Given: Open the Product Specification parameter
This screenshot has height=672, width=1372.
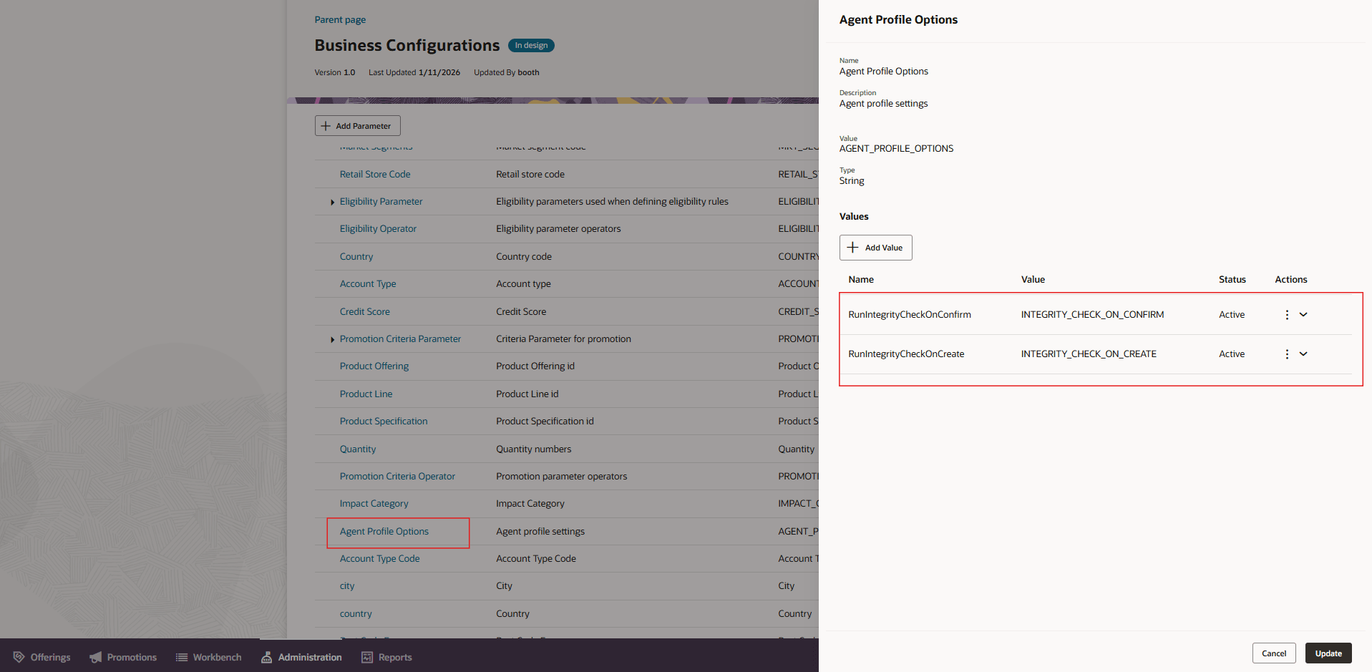Looking at the screenshot, I should tap(384, 421).
